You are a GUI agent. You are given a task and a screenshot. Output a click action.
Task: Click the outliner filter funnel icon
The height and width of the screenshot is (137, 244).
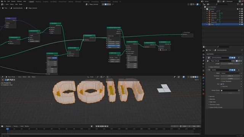238,4
